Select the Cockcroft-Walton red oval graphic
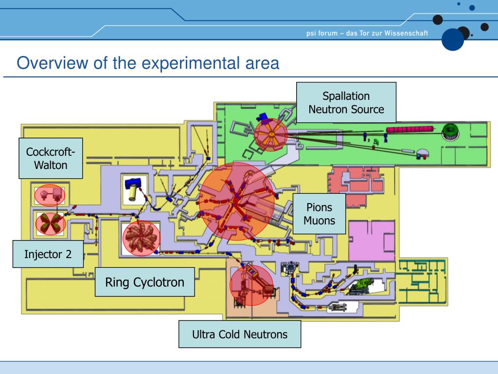The width and height of the screenshot is (498, 374). [50, 195]
